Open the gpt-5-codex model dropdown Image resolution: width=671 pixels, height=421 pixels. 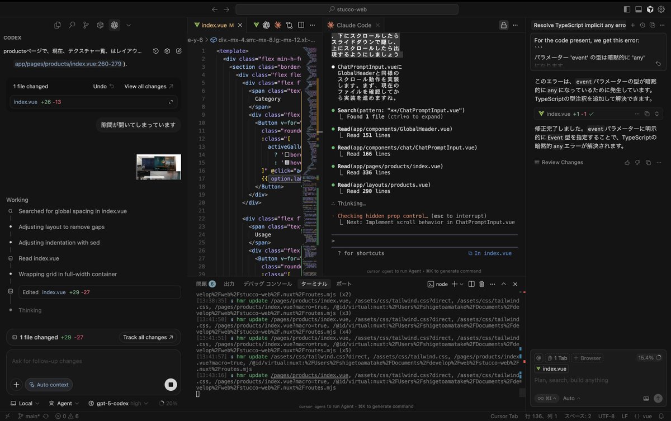point(118,403)
